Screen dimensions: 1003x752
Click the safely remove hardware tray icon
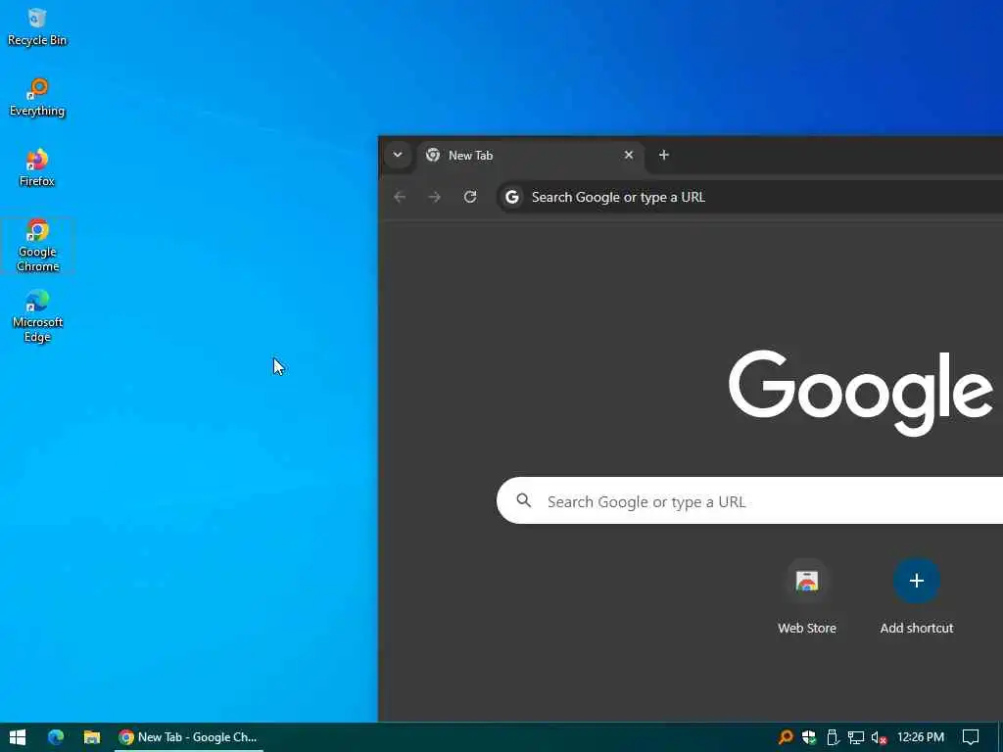(833, 737)
